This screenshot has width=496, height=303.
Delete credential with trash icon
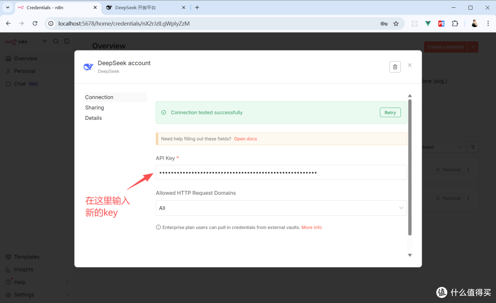pyautogui.click(x=395, y=67)
